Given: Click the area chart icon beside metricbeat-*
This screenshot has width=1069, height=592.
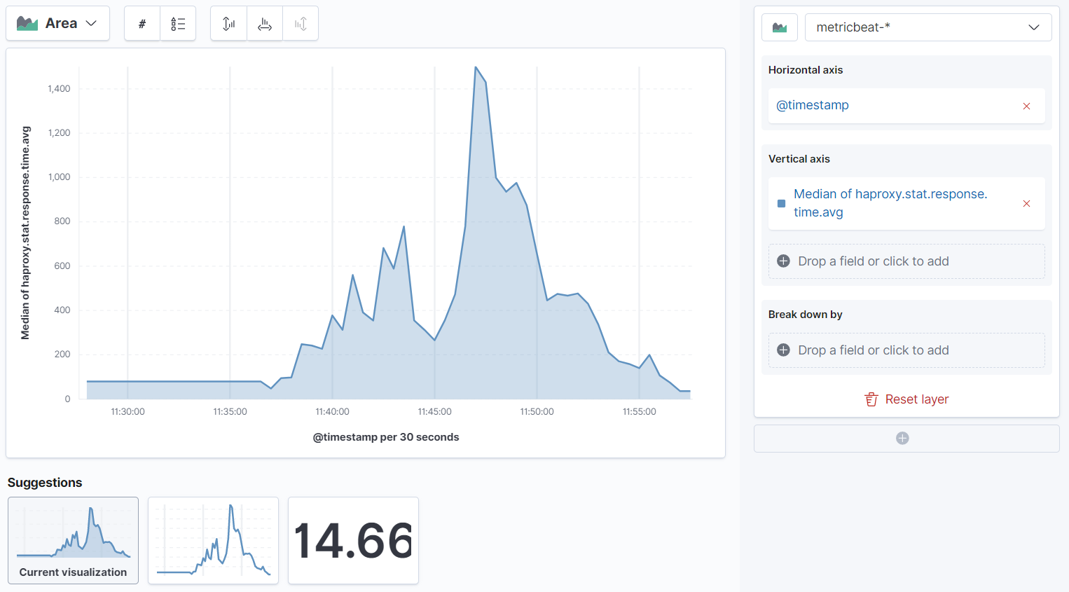Looking at the screenshot, I should (x=780, y=27).
